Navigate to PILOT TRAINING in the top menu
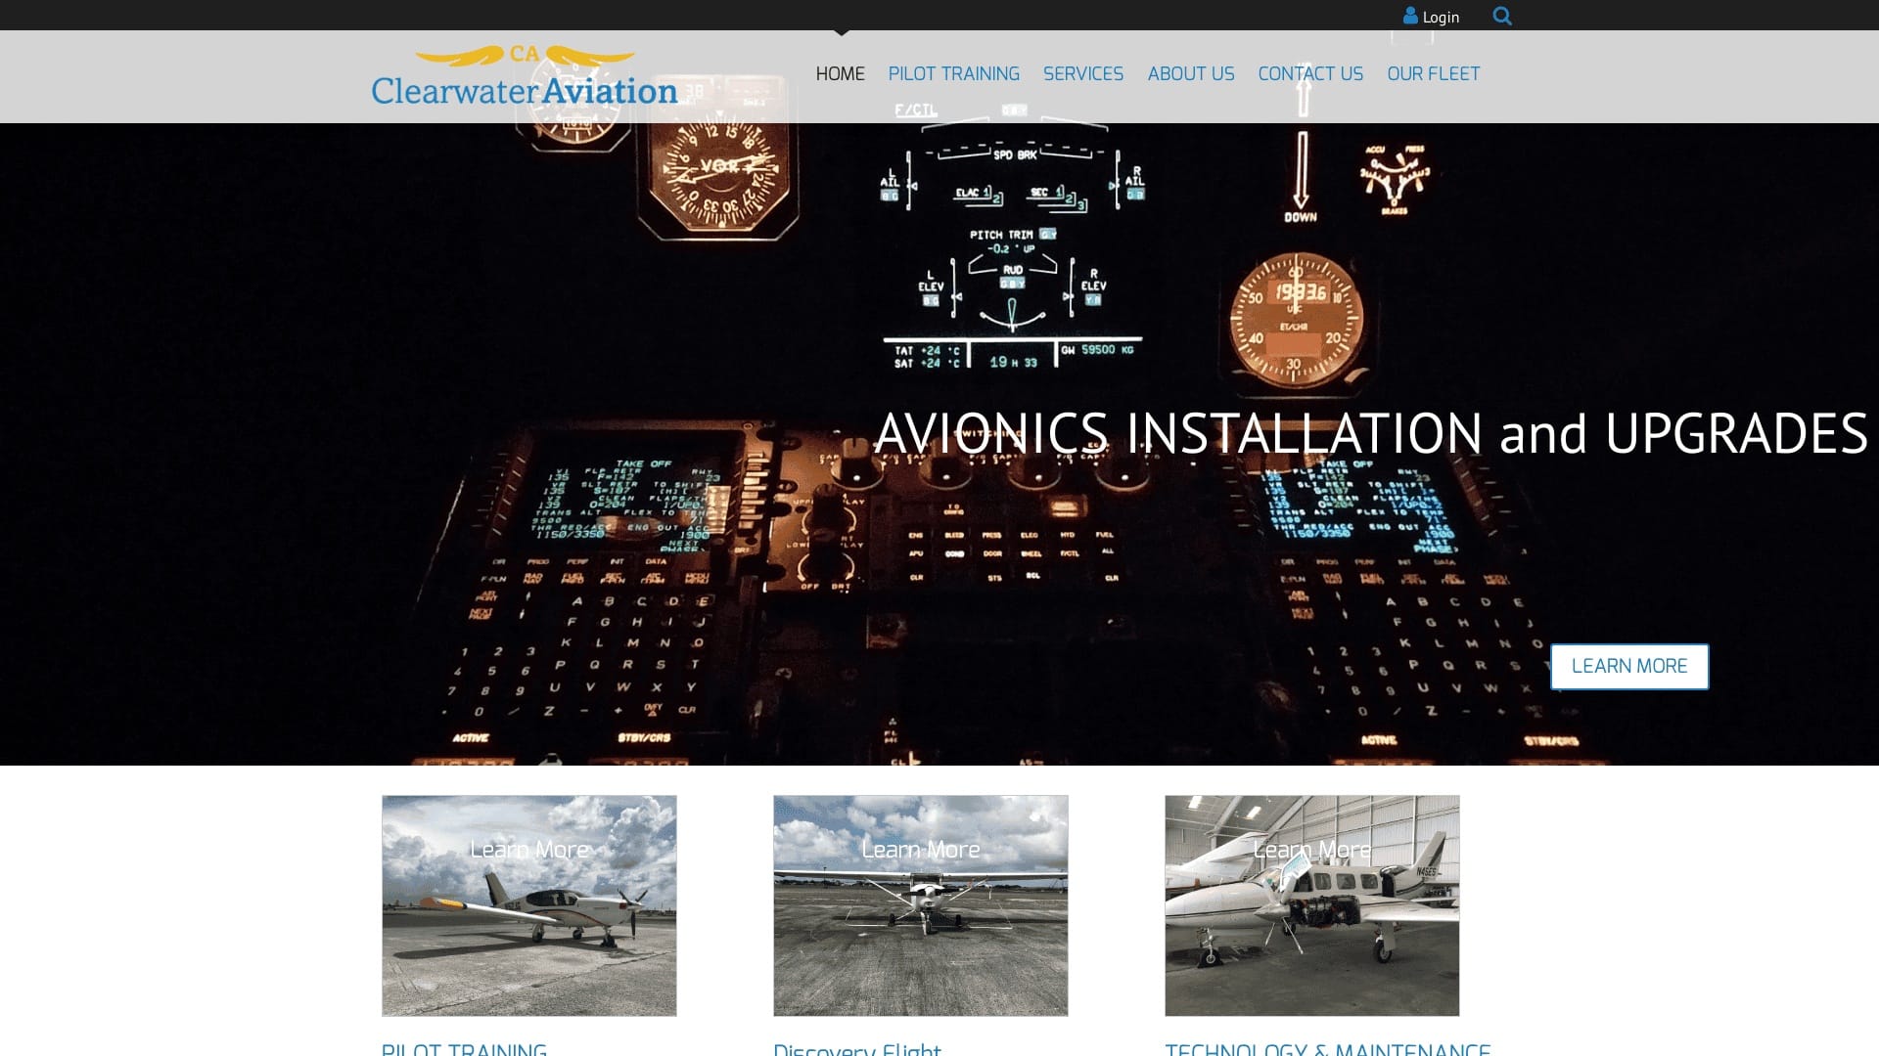 click(953, 73)
